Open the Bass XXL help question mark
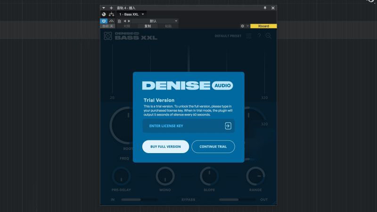 [259, 36]
